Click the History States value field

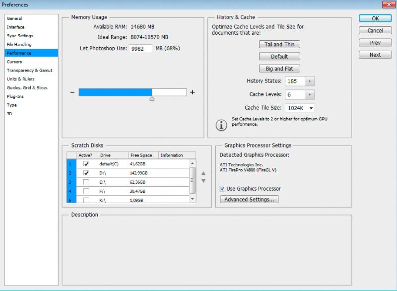click(x=295, y=81)
